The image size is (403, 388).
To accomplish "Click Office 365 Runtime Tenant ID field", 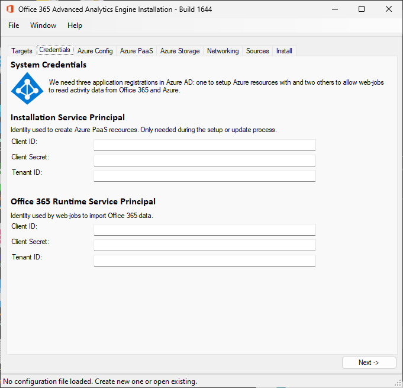I will (x=205, y=261).
